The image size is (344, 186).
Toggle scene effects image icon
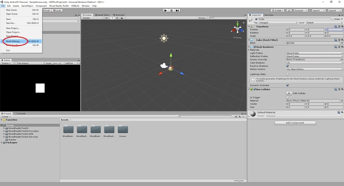[x=122, y=18]
